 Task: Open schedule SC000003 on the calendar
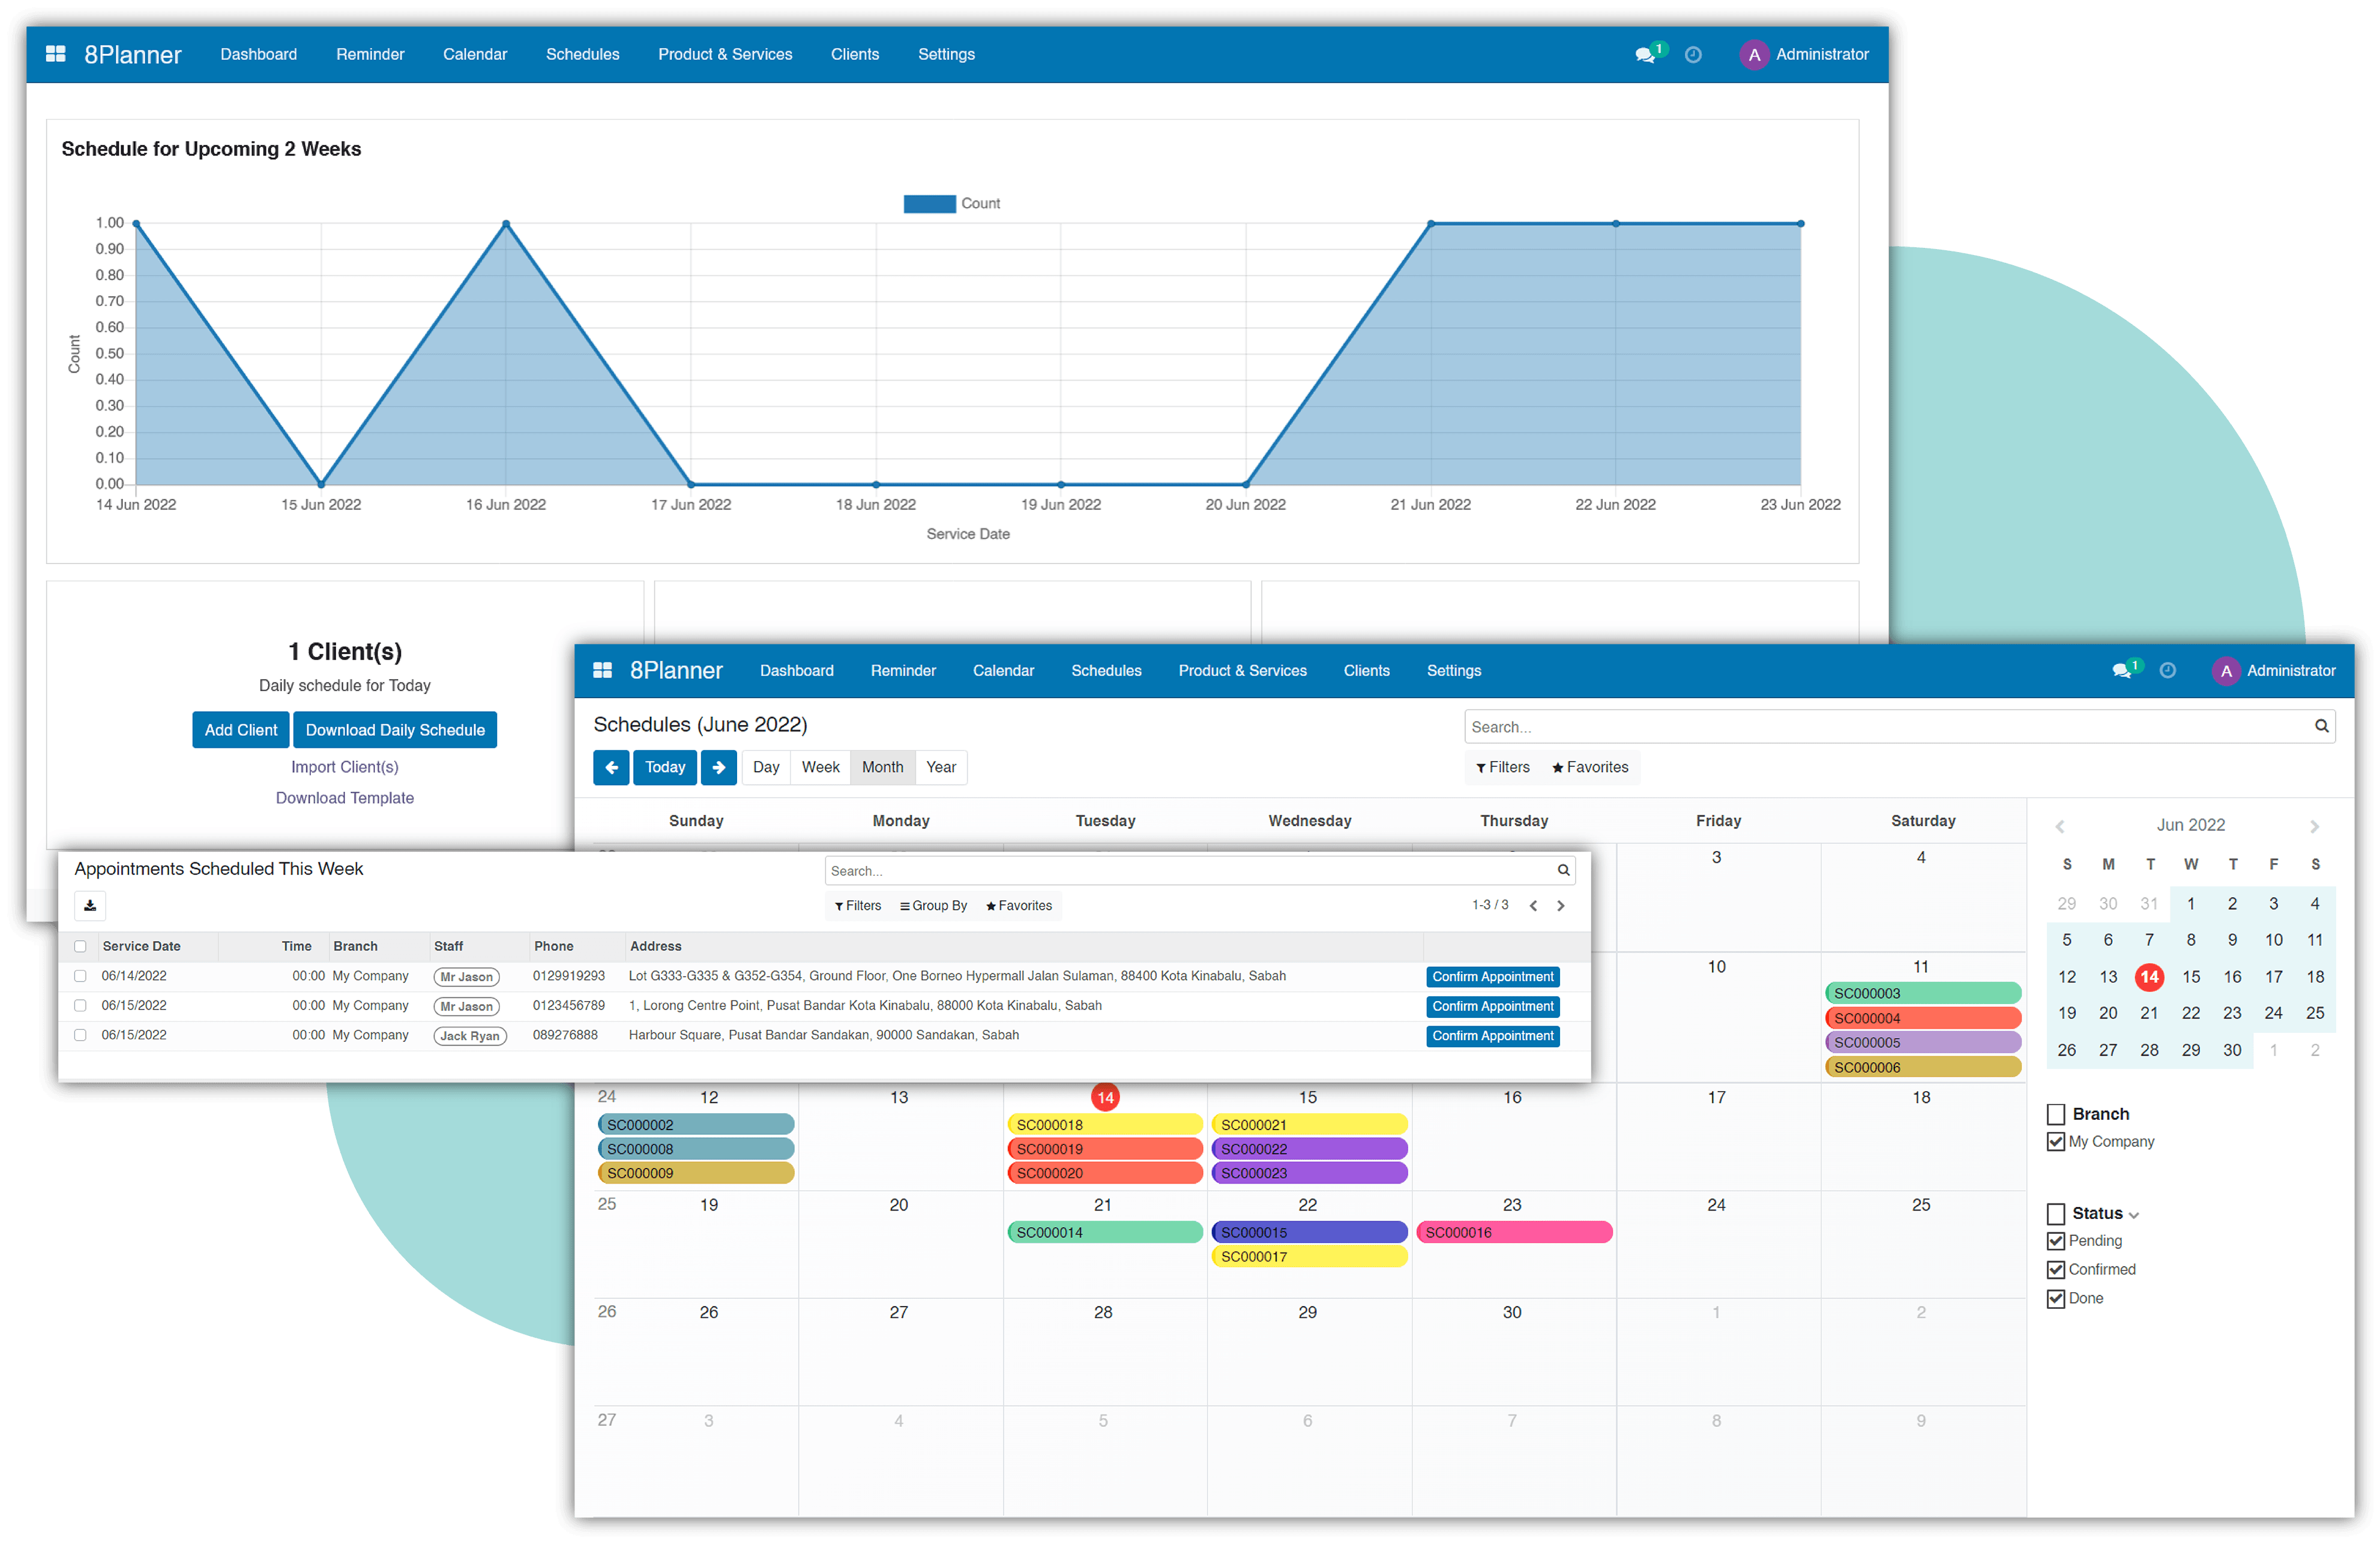(1922, 993)
